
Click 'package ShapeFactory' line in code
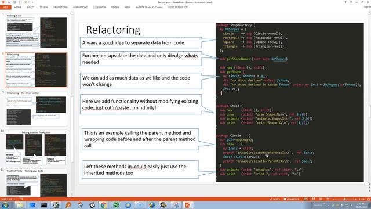tap(235, 25)
